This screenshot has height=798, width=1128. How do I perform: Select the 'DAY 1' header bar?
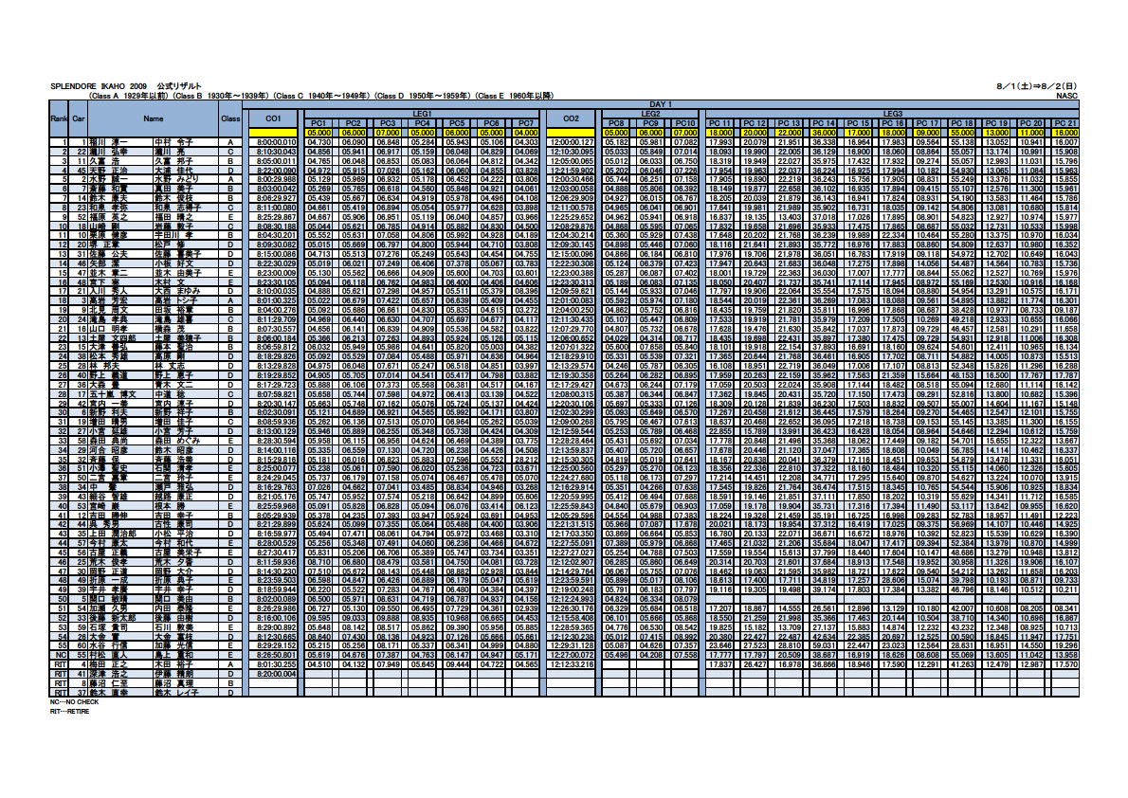point(661,104)
